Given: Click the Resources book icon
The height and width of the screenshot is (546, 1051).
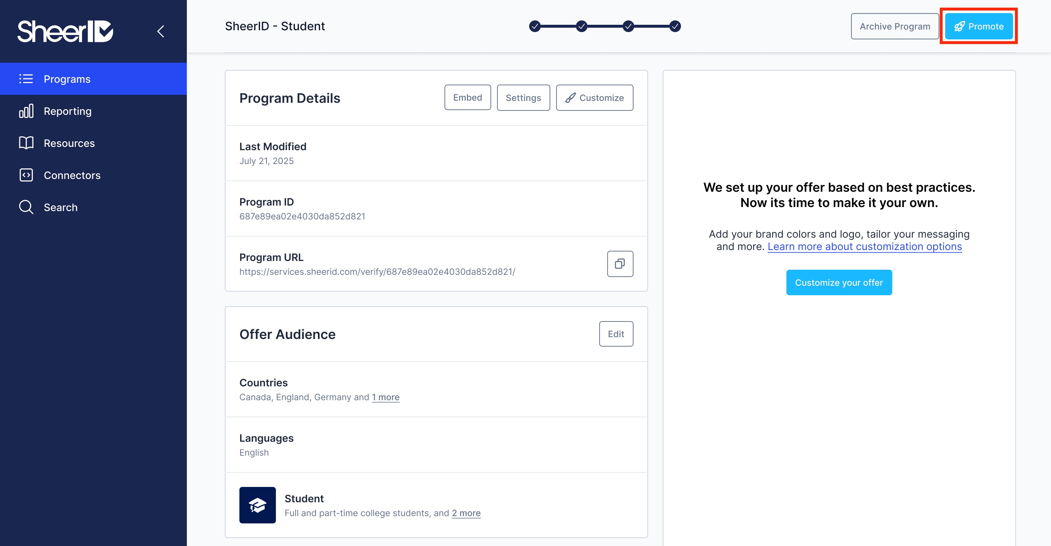Looking at the screenshot, I should [26, 143].
